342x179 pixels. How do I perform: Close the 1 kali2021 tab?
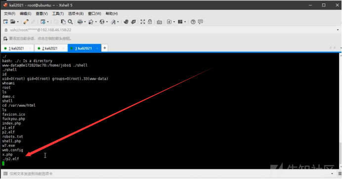pyautogui.click(x=30, y=48)
